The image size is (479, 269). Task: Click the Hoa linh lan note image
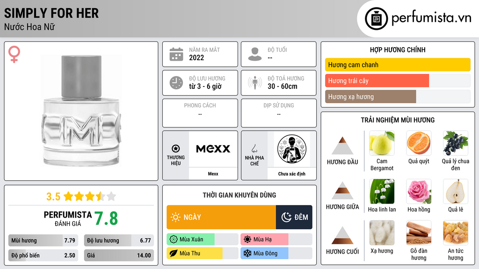click(382, 191)
